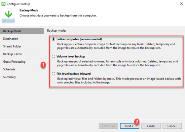Open the Schedule step
The width and height of the screenshot is (185, 132).
[9, 69]
